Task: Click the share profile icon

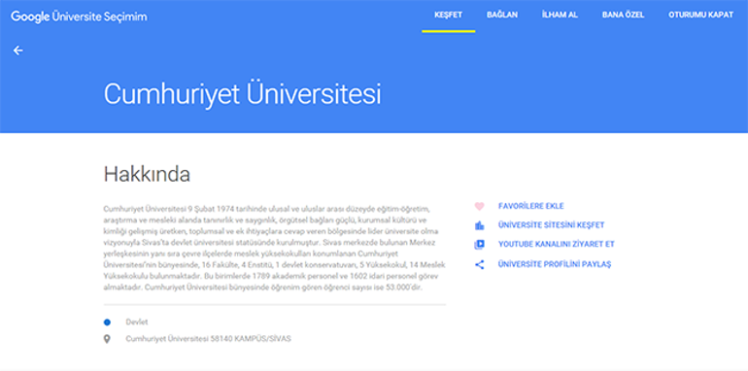Action: point(480,264)
